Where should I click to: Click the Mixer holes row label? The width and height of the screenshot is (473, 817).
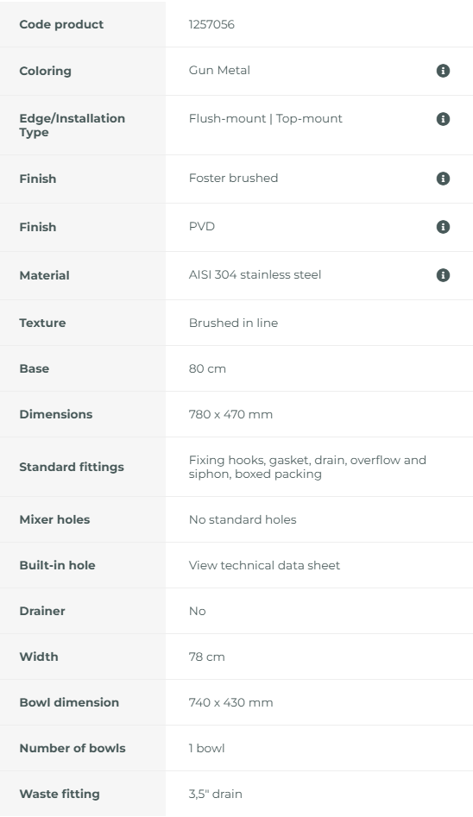(54, 519)
